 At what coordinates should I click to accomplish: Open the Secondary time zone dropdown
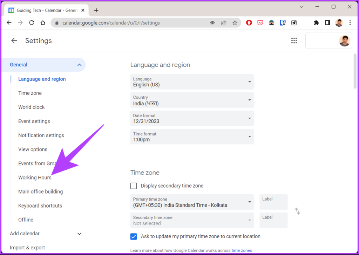[192, 220]
